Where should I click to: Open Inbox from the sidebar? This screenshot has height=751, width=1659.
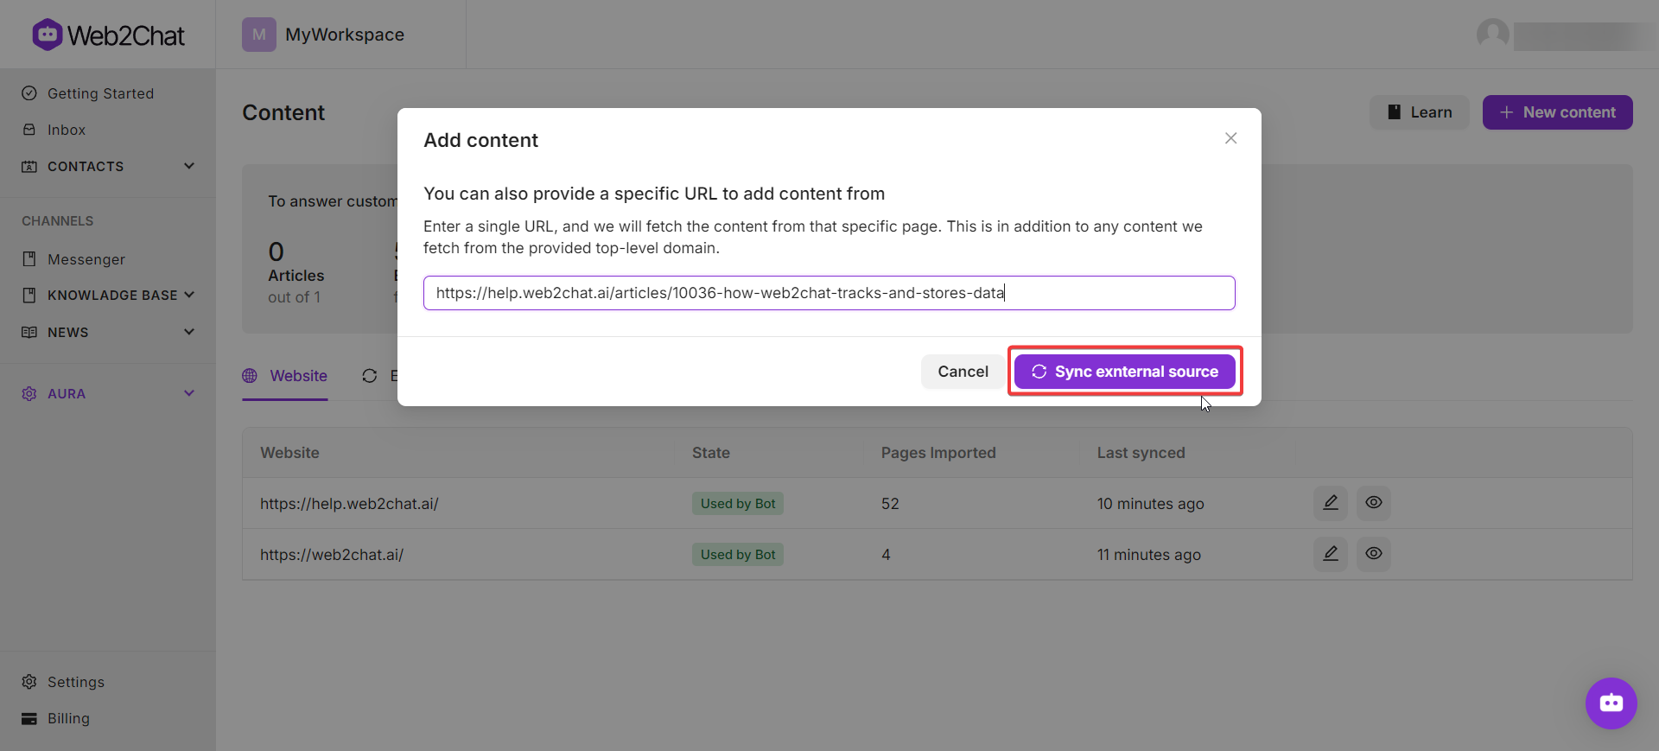click(67, 130)
